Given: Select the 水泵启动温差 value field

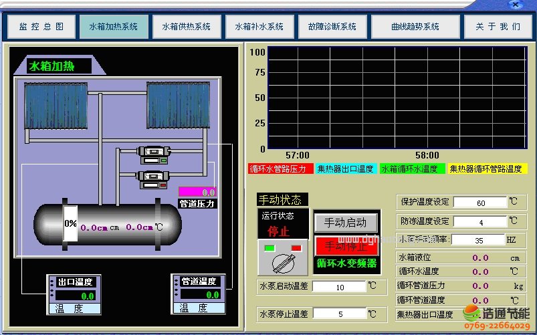Looking at the screenshot, I should (x=339, y=287).
